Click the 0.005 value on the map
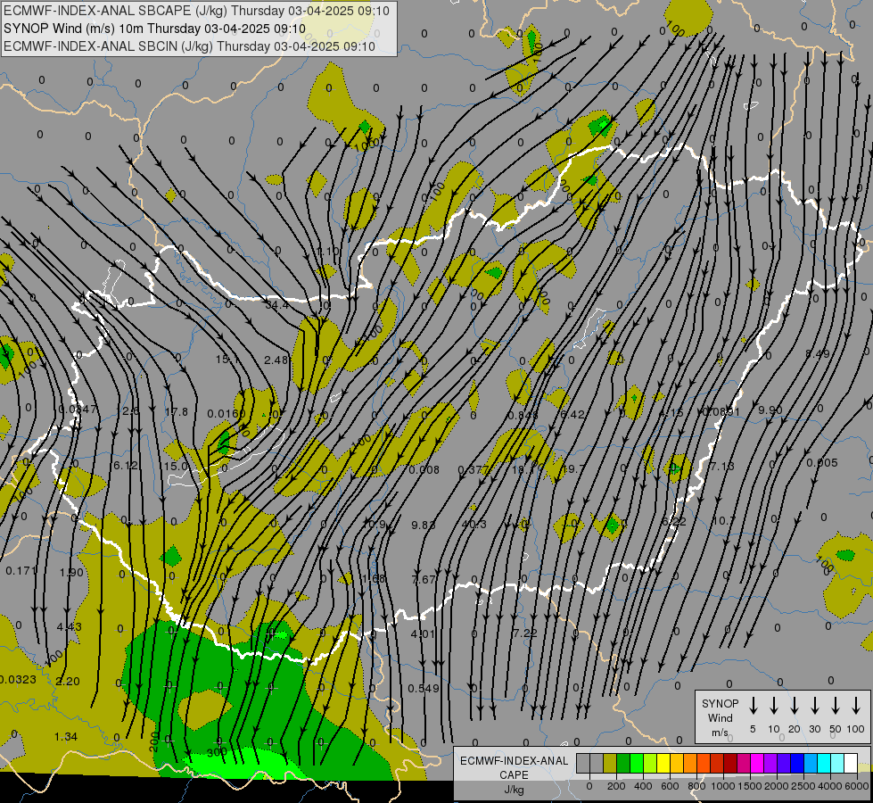Viewport: 873px width, 803px height. (822, 462)
